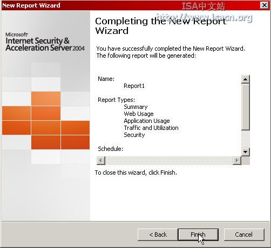Click the horizontal scrollbar track
Viewport: 271px width, 248px height.
(169, 160)
